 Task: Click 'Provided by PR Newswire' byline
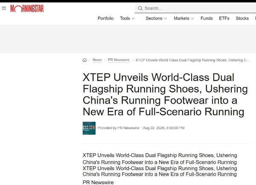[x=118, y=128]
